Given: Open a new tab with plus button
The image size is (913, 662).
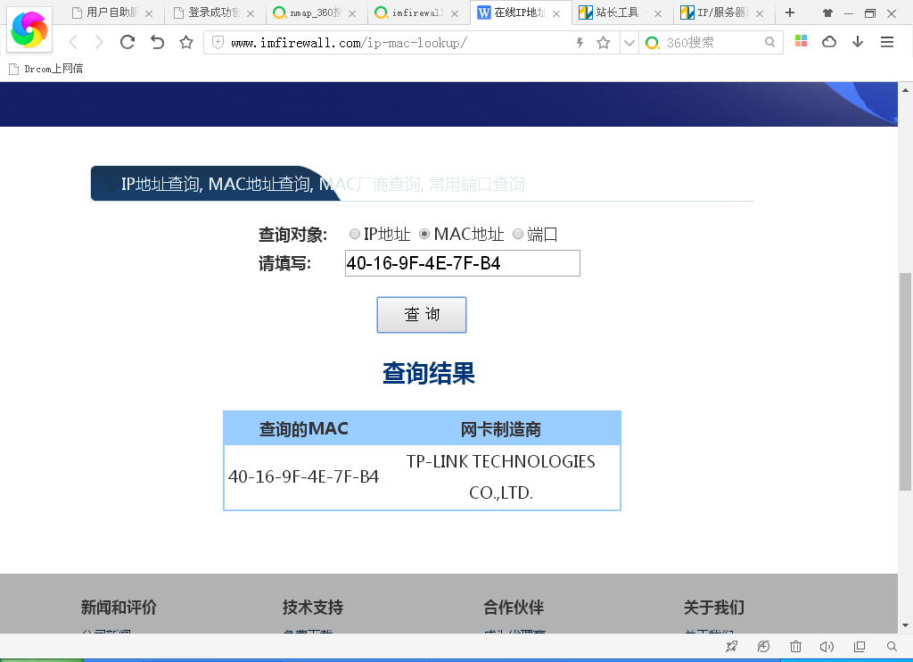Looking at the screenshot, I should point(790,12).
